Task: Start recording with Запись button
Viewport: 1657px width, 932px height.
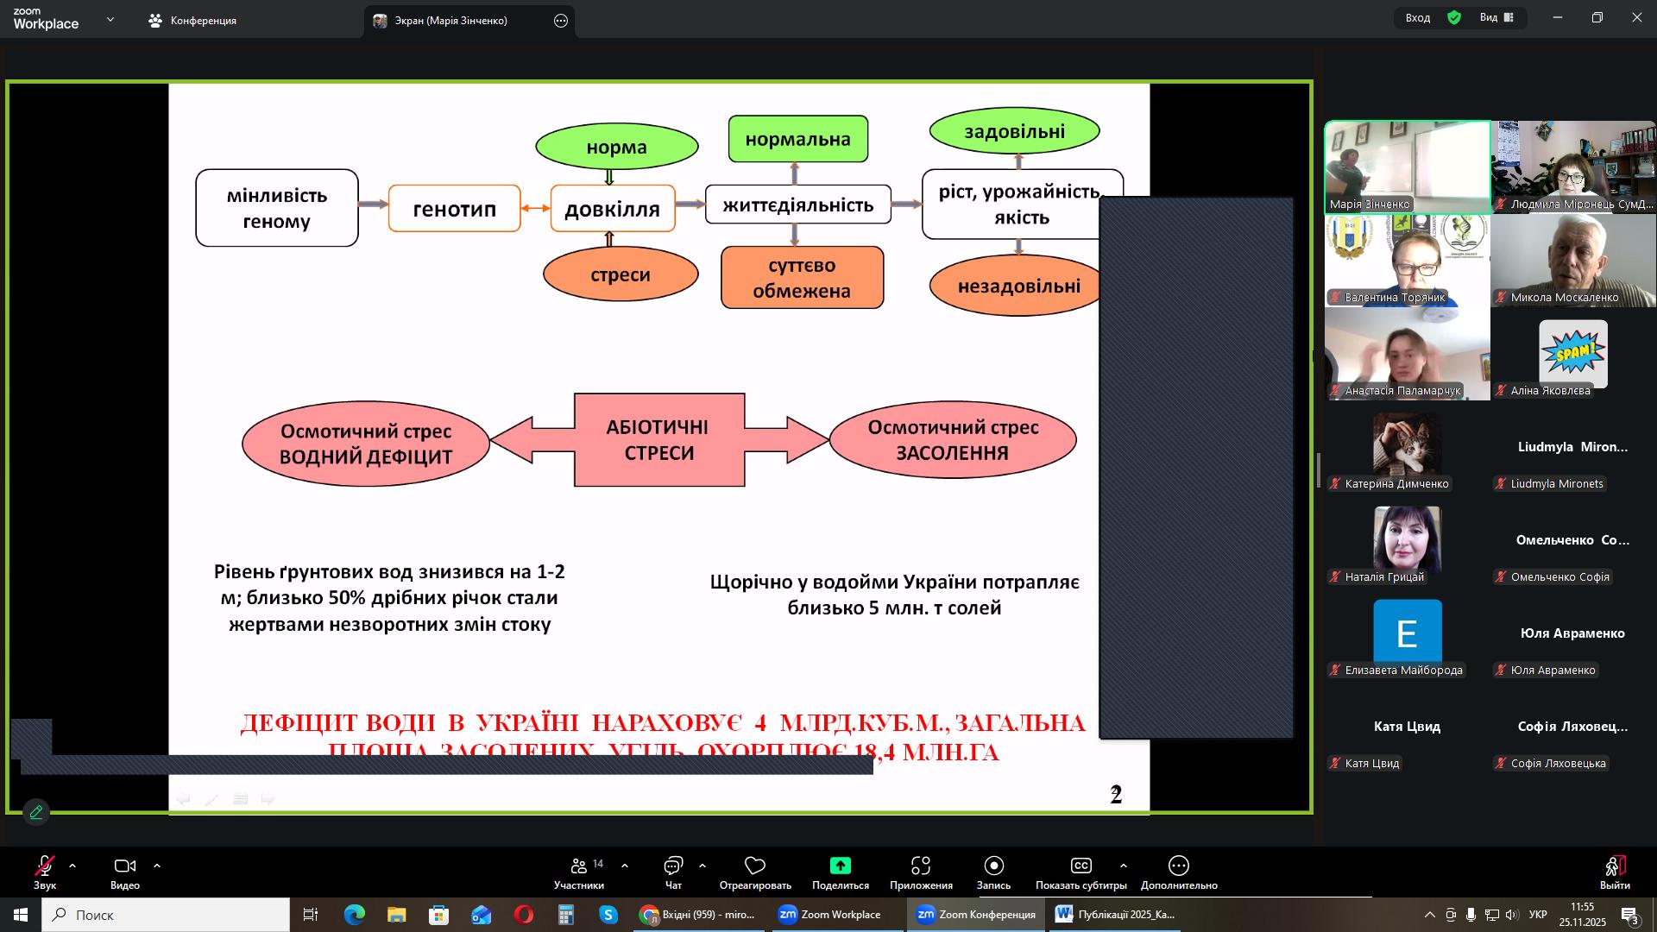Action: [x=993, y=866]
